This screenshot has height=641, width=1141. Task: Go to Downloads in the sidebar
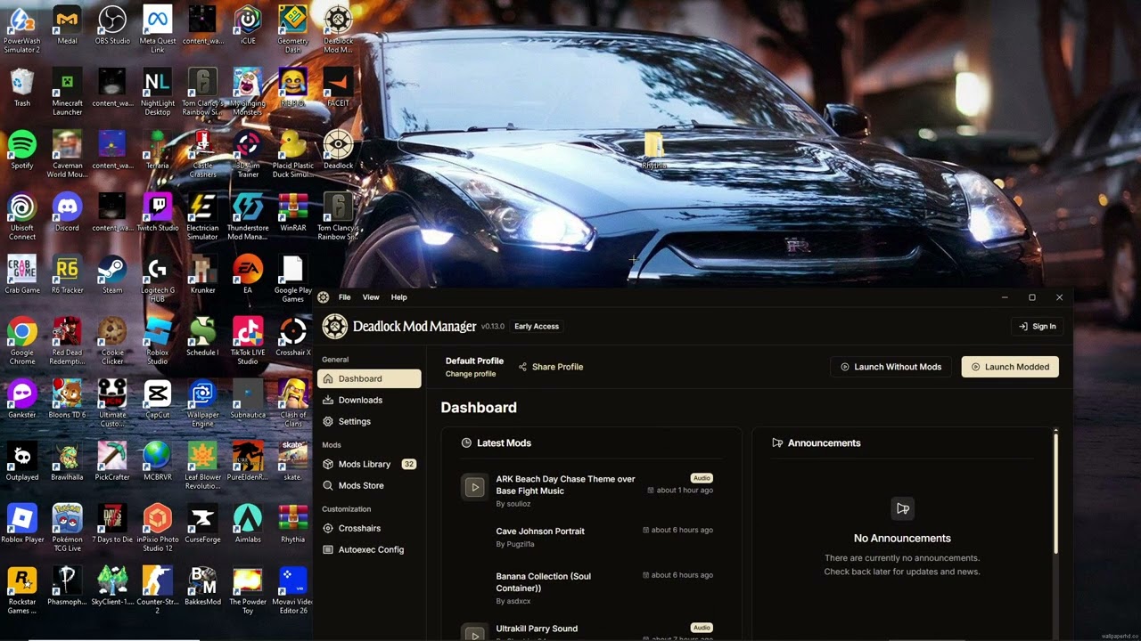click(369, 400)
